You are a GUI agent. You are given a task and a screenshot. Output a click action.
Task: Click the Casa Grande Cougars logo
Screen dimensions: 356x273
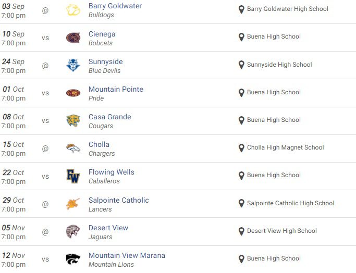(x=73, y=120)
